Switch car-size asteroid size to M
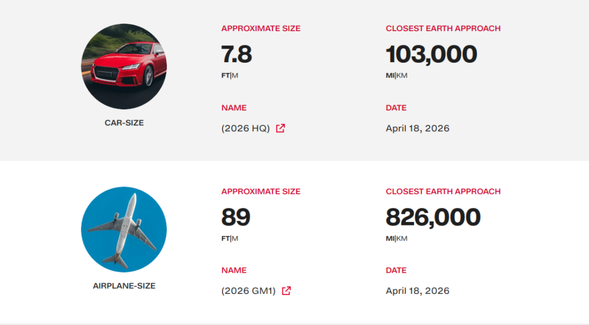 (235, 75)
